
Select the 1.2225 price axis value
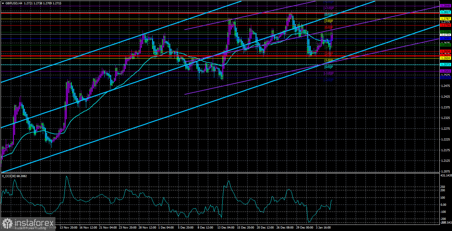[445, 139]
